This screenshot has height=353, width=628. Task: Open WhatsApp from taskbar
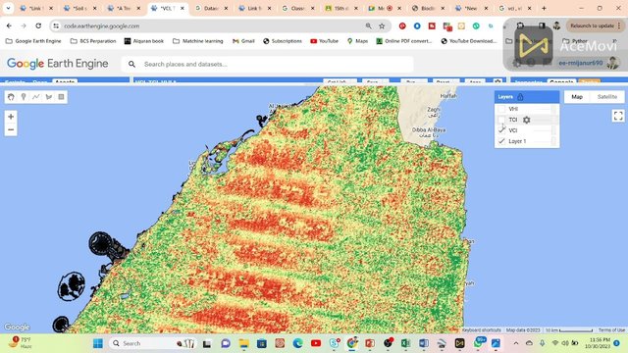478,343
